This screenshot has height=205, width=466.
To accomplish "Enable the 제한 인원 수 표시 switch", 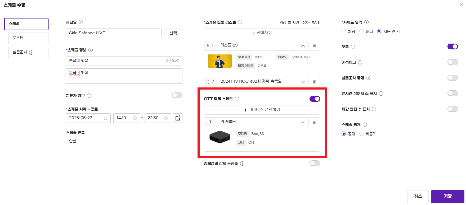I will point(453,109).
